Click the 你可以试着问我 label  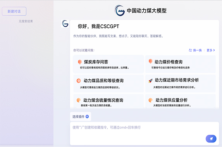point(84,50)
